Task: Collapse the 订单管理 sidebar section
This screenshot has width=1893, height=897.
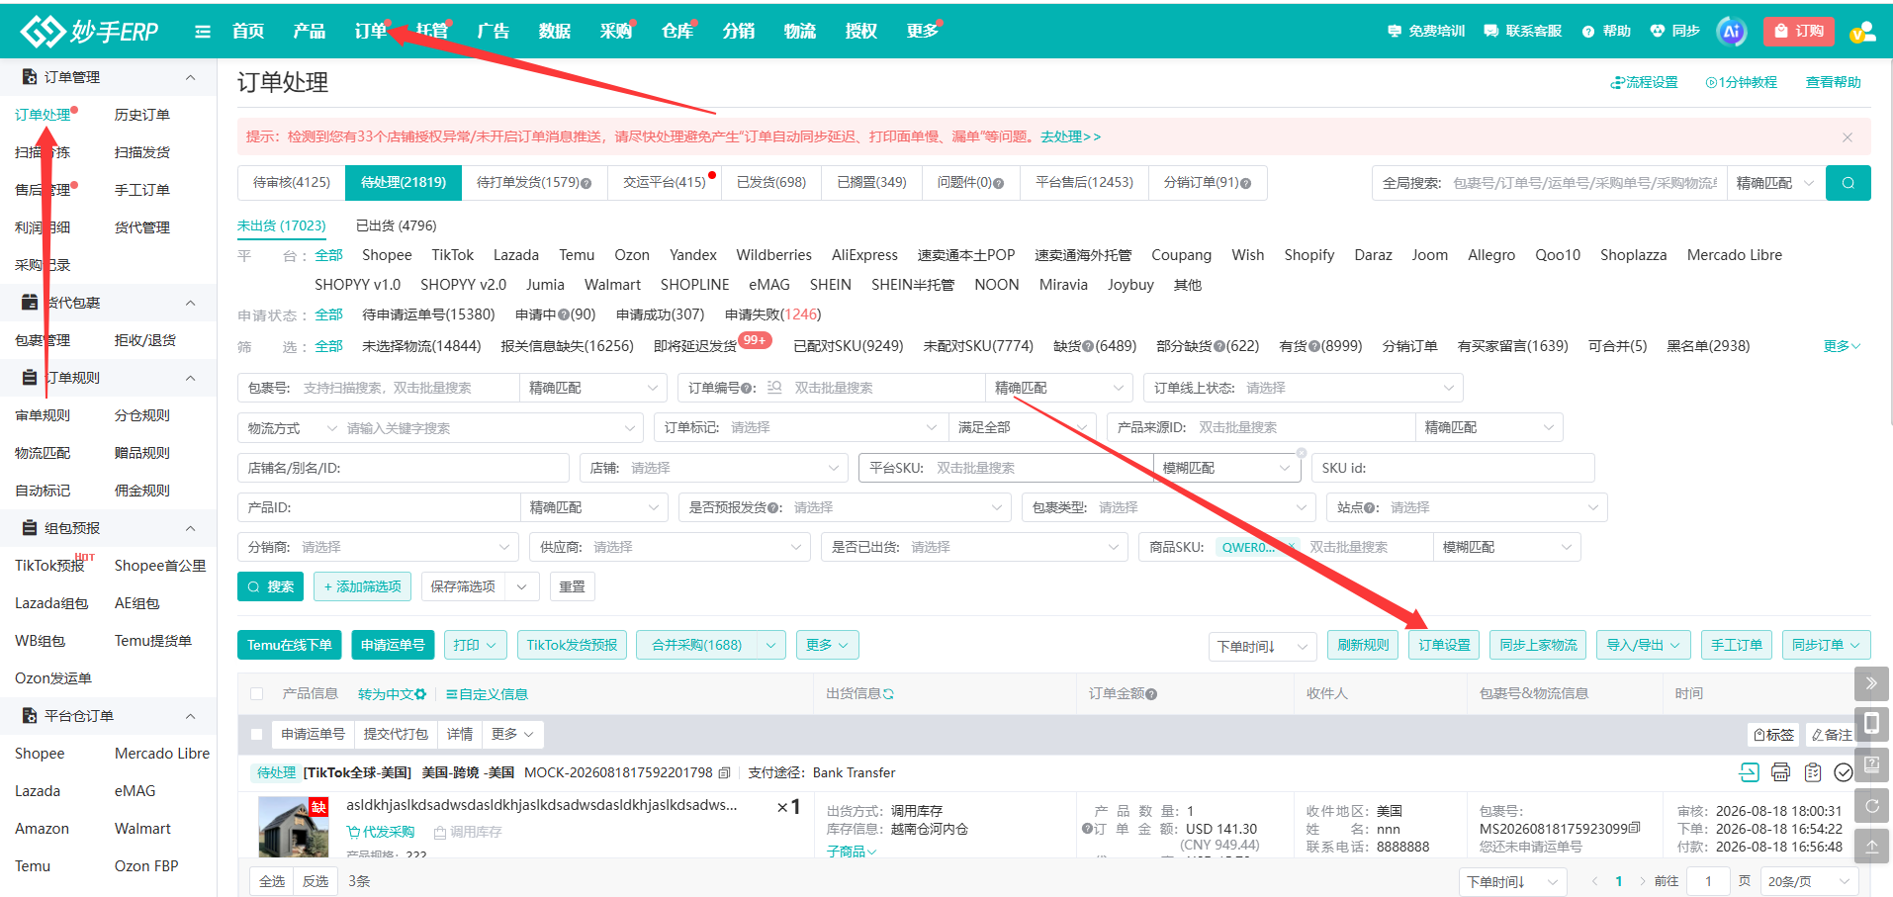Action: pos(191,77)
